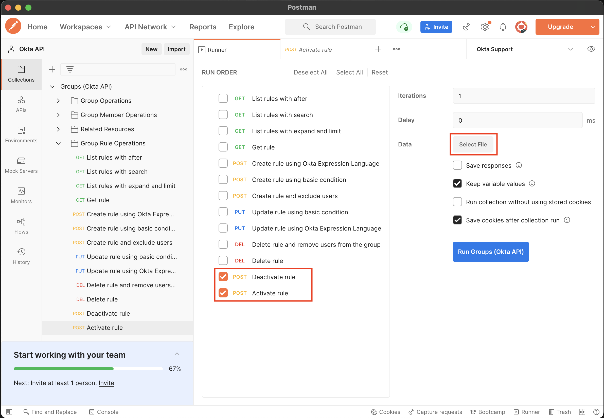
Task: Click the environment quick look eye icon
Action: coord(591,49)
